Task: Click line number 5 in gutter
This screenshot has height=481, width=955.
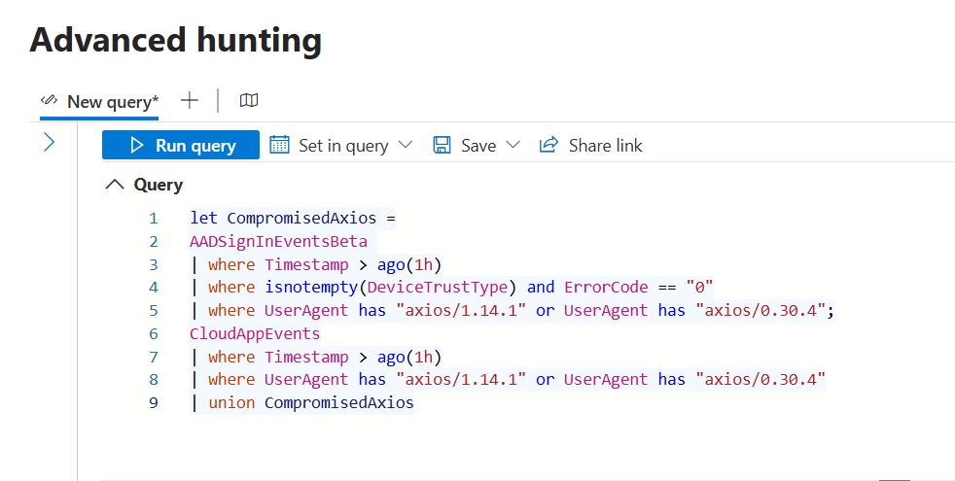Action: [154, 311]
